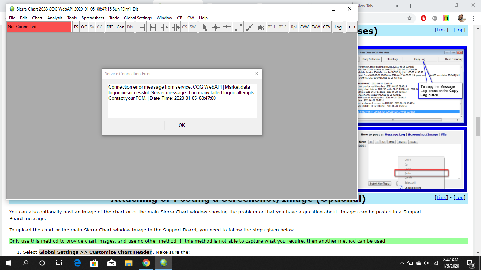Click the rainbow-colored extension icon
Screen dimensions: 481x270
point(446,18)
